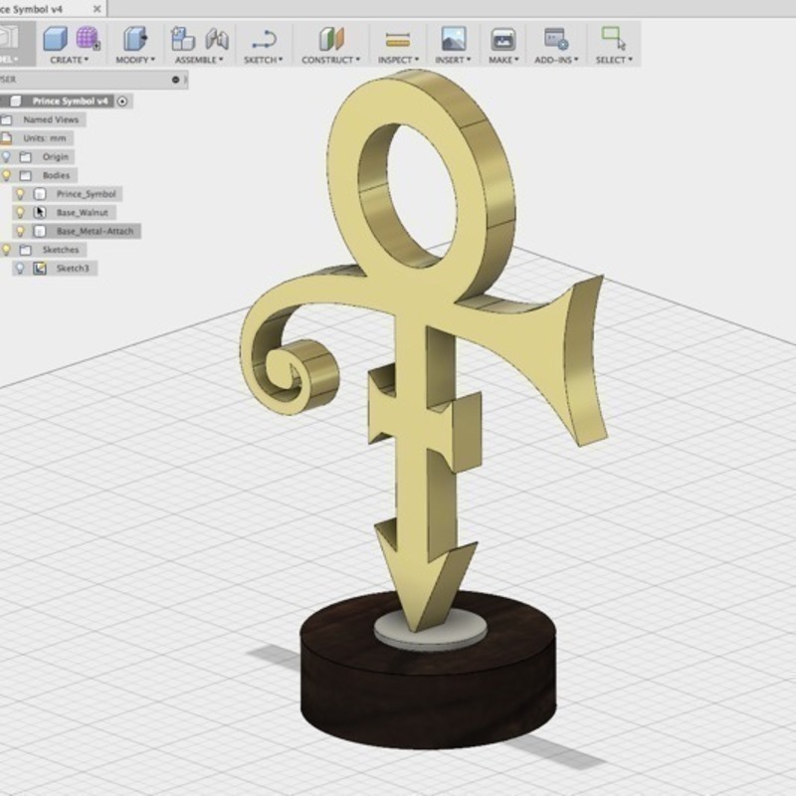Start a sketch with the Sketch icon
This screenshot has width=796, height=796.
pos(264,39)
